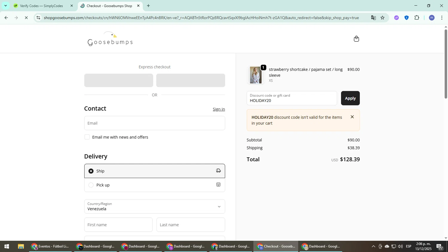The height and width of the screenshot is (252, 448).
Task: Open the shopping cart bag icon
Action: tap(356, 39)
